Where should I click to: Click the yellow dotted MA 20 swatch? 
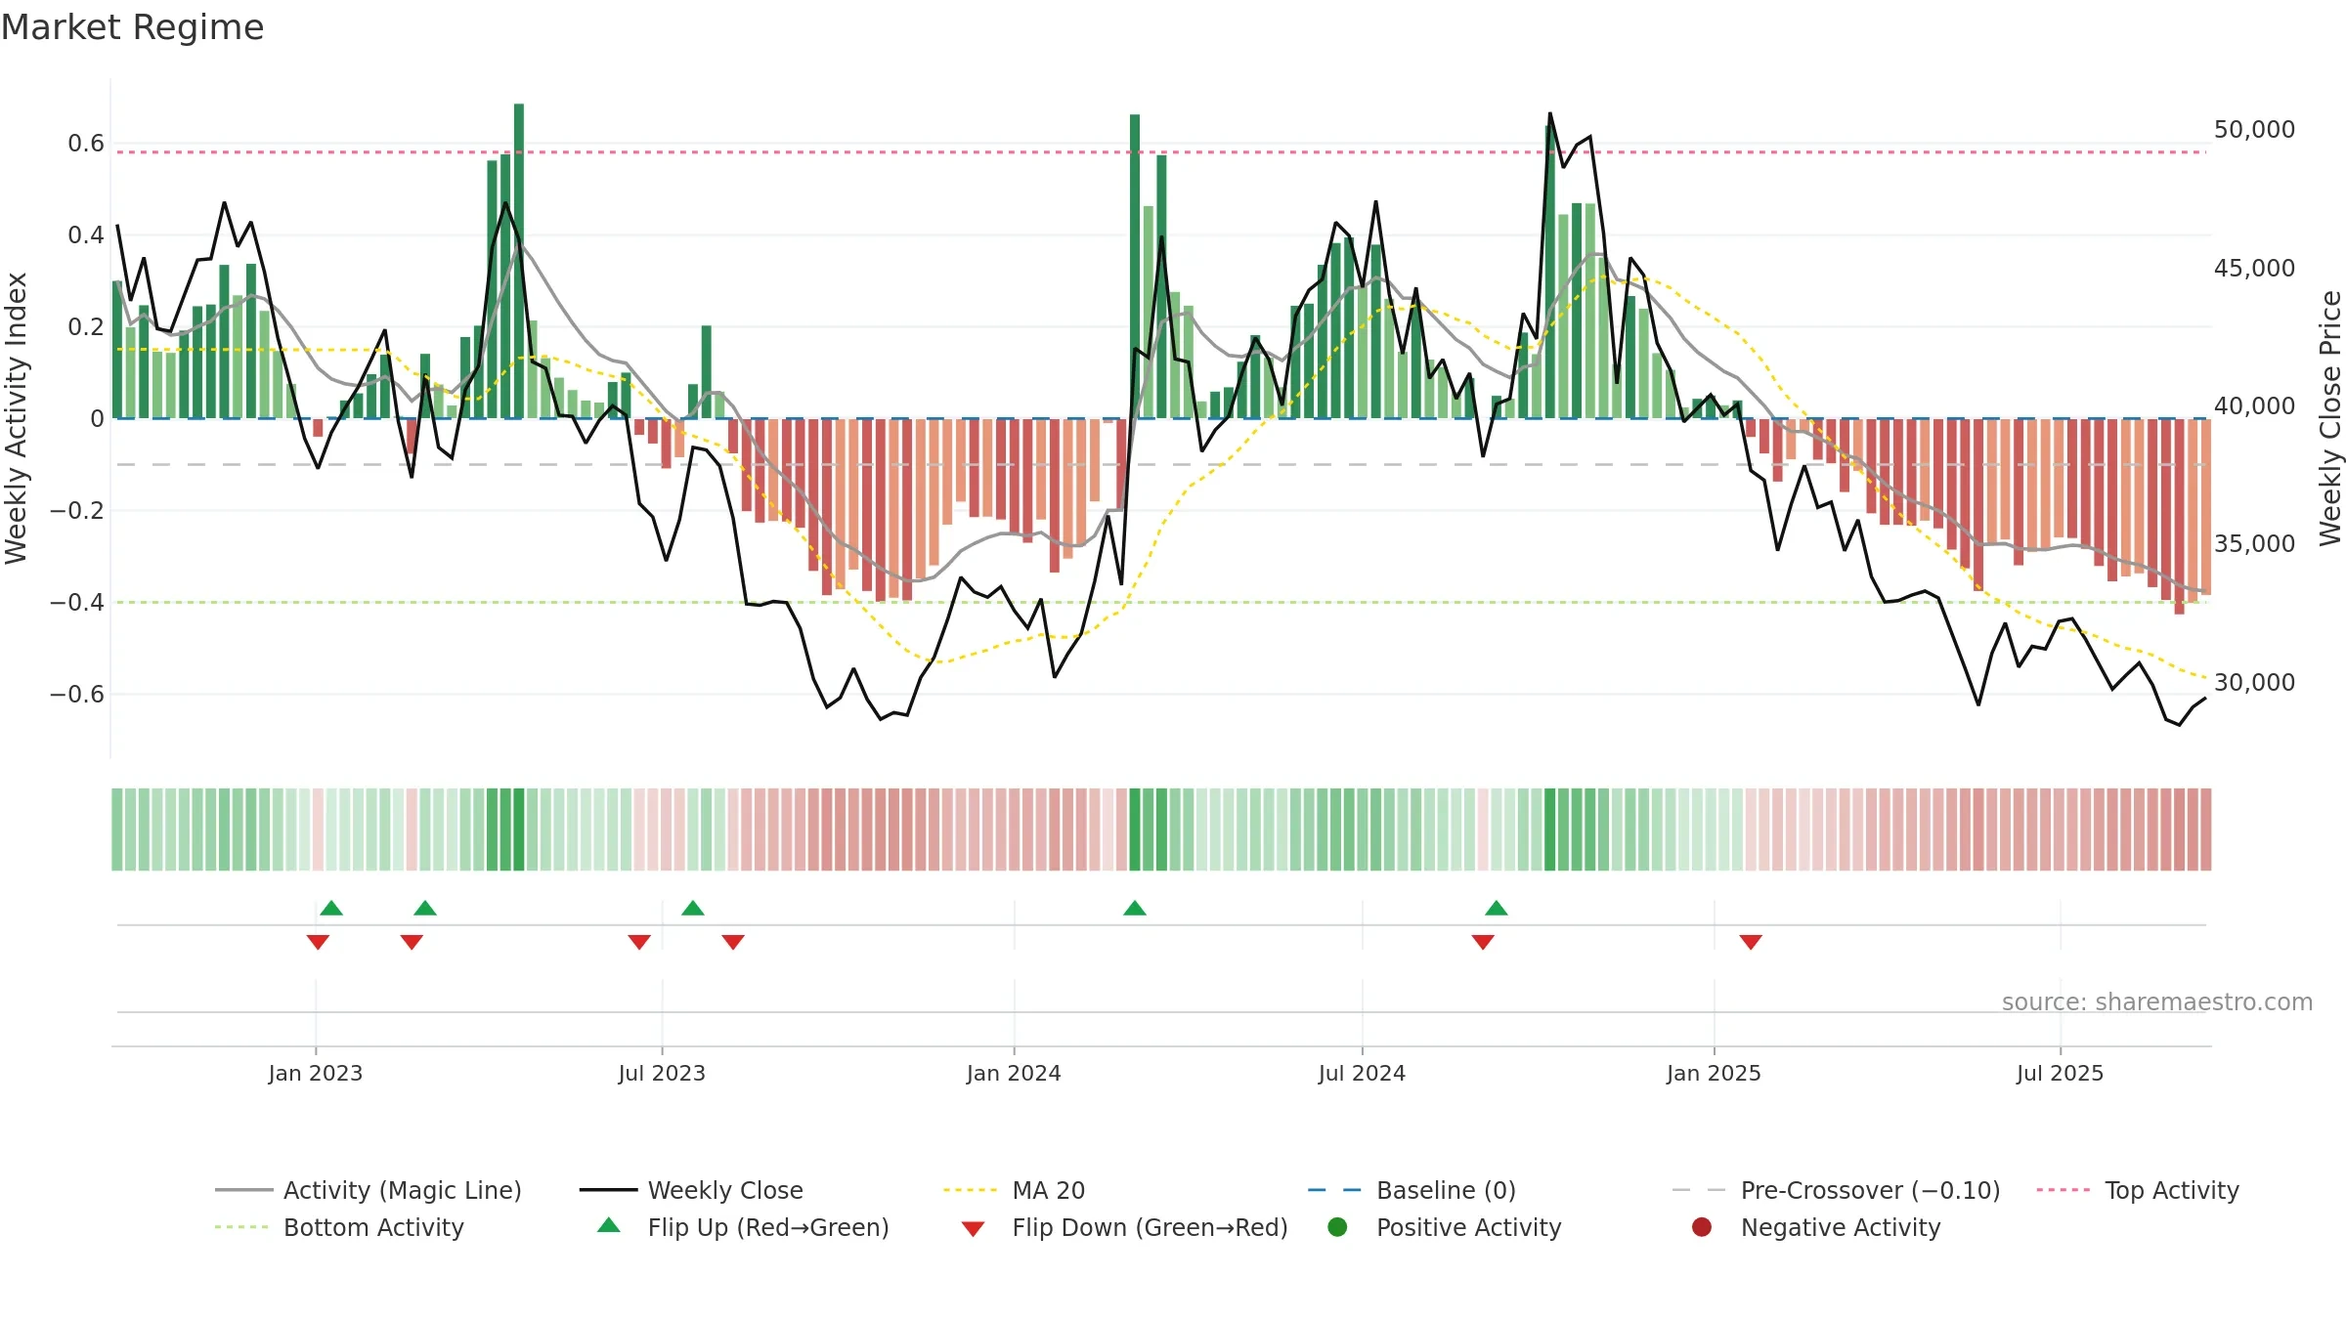coord(971,1190)
